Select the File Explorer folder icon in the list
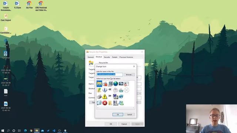 point(99,84)
